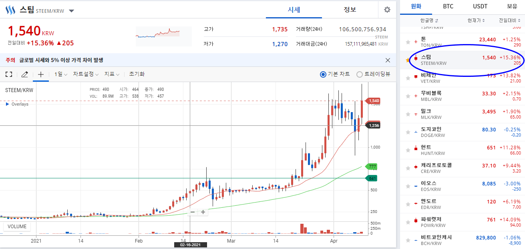525x249 pixels.
Task: Click the 777 green moving average tag
Action: [x=372, y=166]
